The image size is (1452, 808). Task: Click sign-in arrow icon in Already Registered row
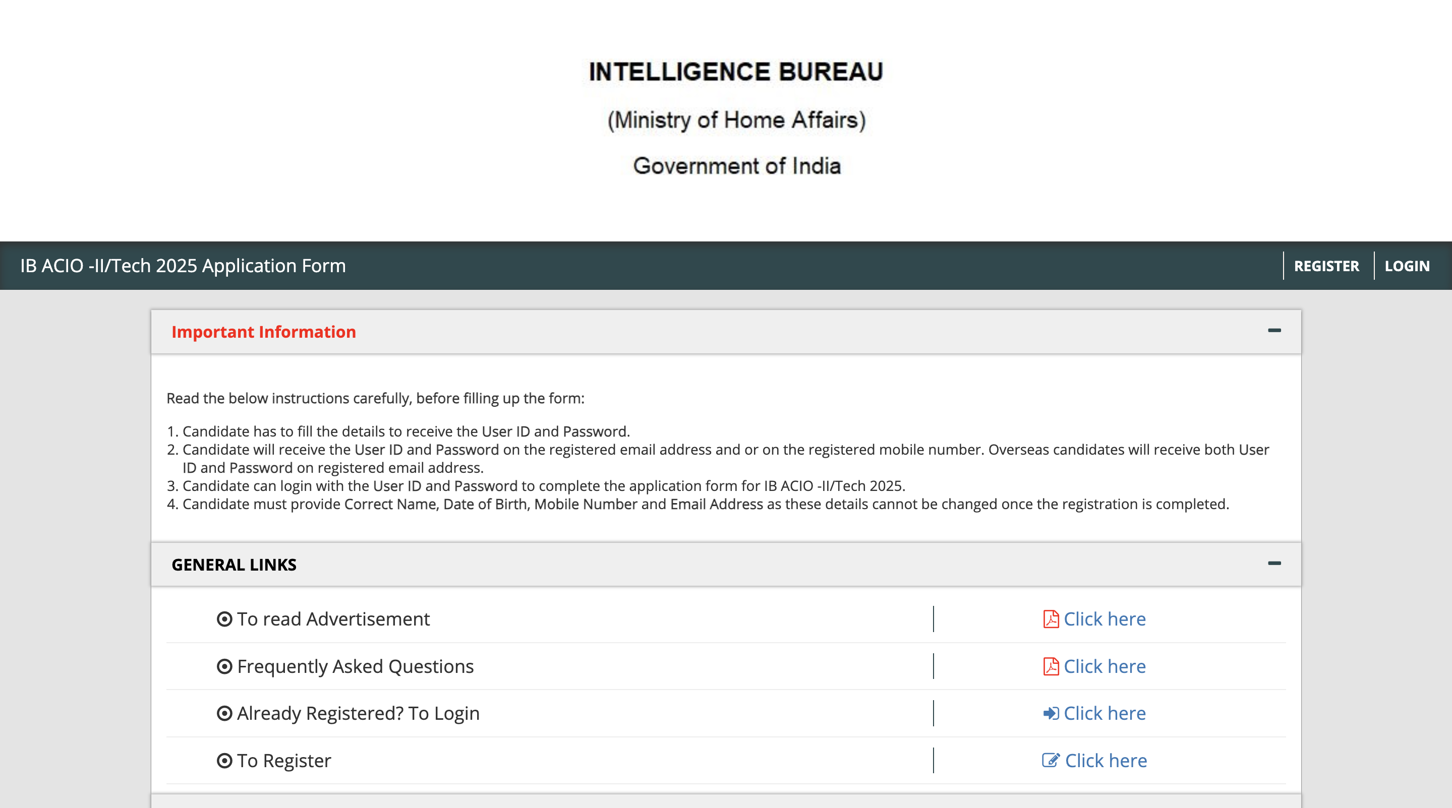(x=1050, y=713)
